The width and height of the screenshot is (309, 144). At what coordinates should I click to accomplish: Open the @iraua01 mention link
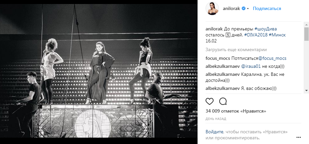pyautogui.click(x=251, y=66)
